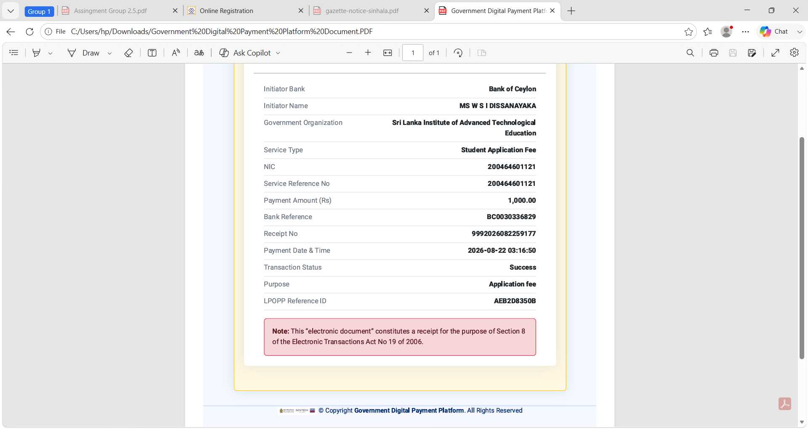Enter full screen mode
The width and height of the screenshot is (808, 429).
tap(775, 53)
